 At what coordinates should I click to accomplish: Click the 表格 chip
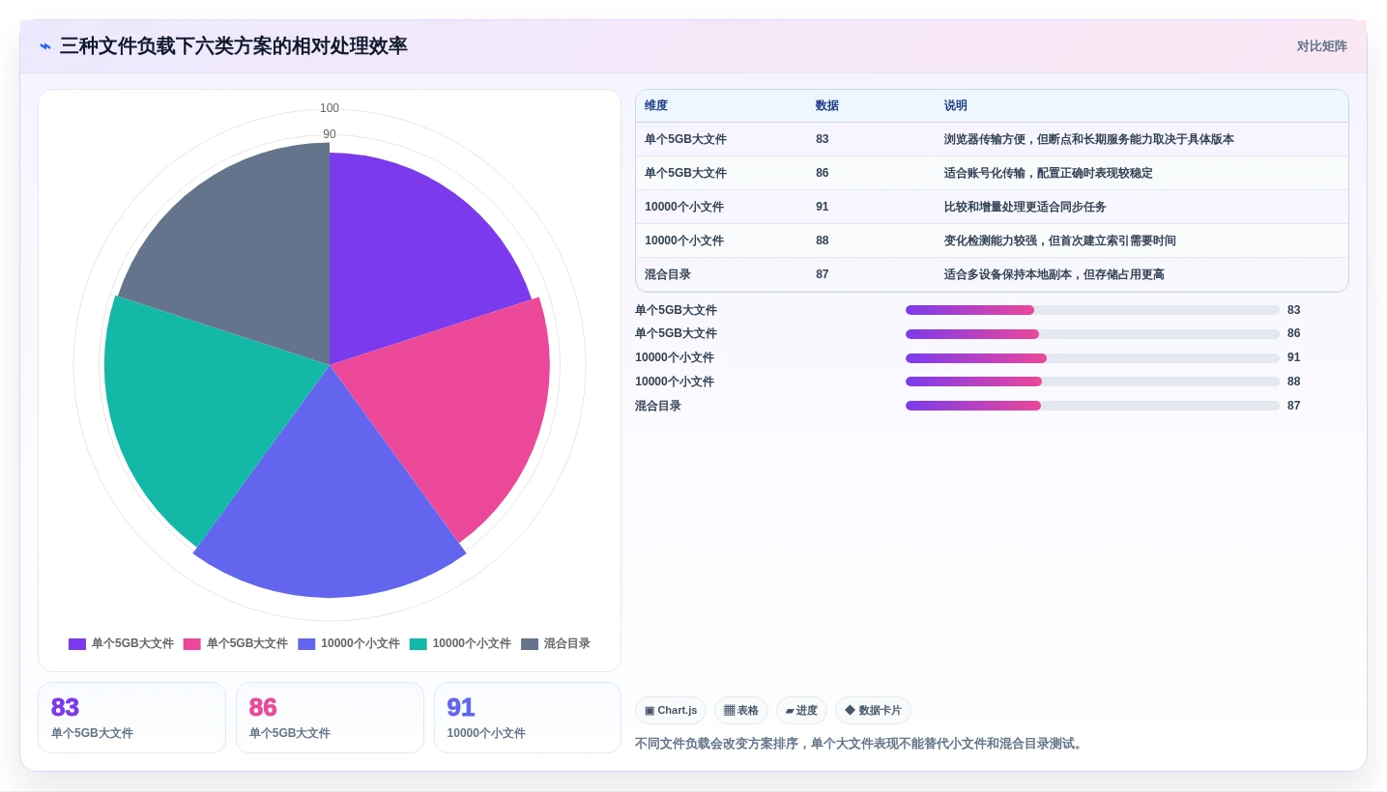point(741,711)
